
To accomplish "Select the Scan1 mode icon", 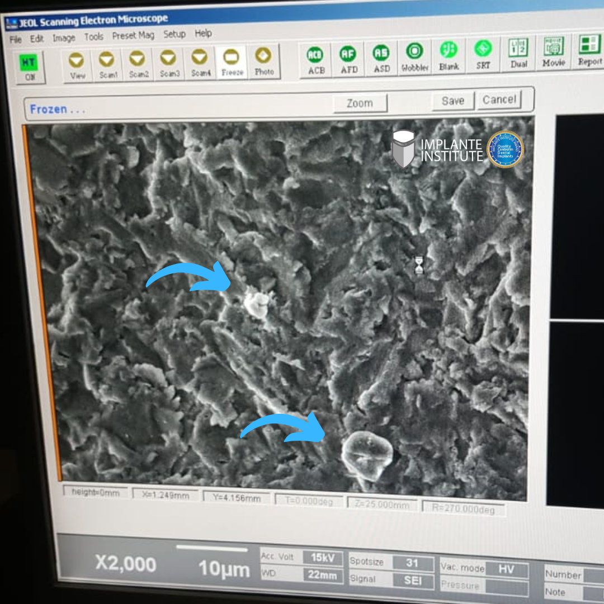I will [107, 63].
